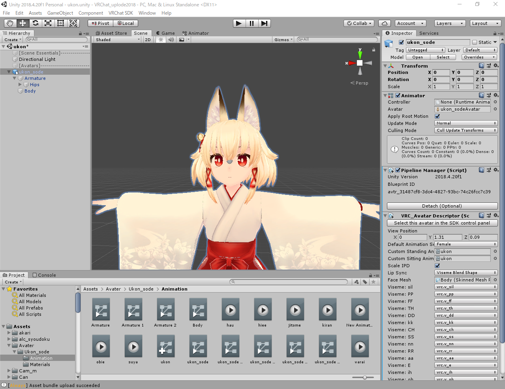This screenshot has height=389, width=505.
Task: Open the Gizmos dropdown
Action: click(x=283, y=40)
